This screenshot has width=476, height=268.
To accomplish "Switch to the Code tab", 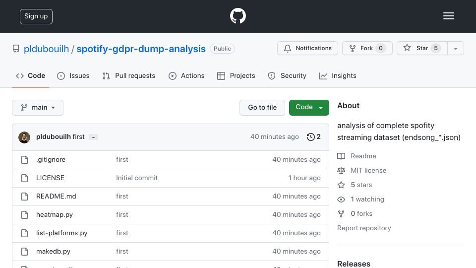I will 30,75.
